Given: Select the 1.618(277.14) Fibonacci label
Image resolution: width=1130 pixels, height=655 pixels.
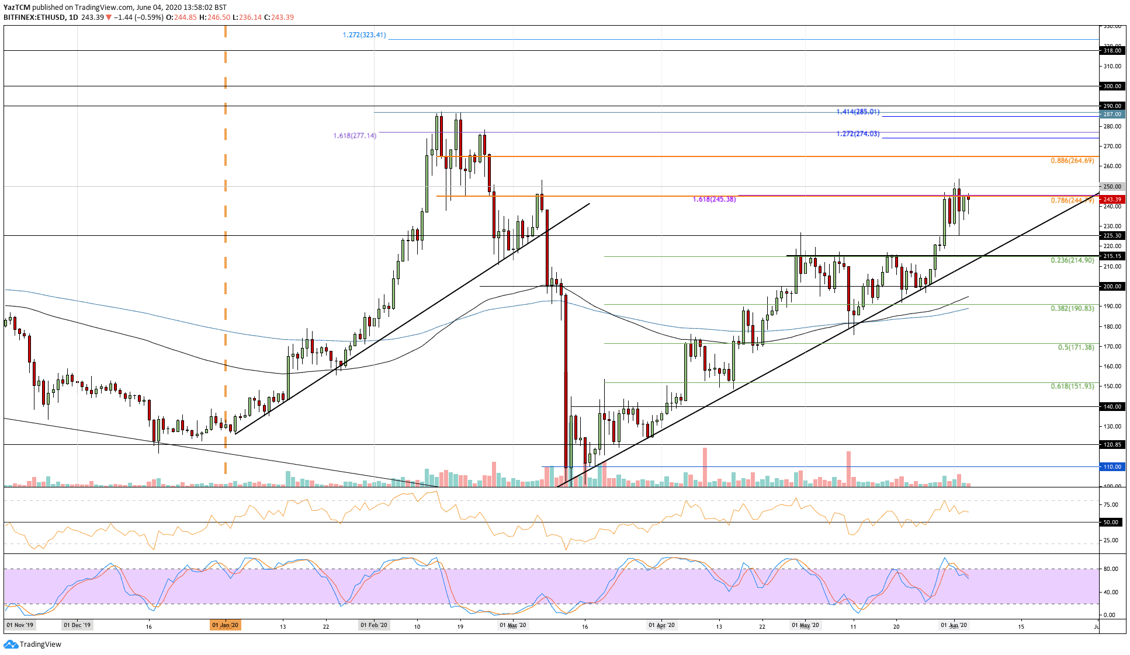Looking at the screenshot, I should [355, 135].
